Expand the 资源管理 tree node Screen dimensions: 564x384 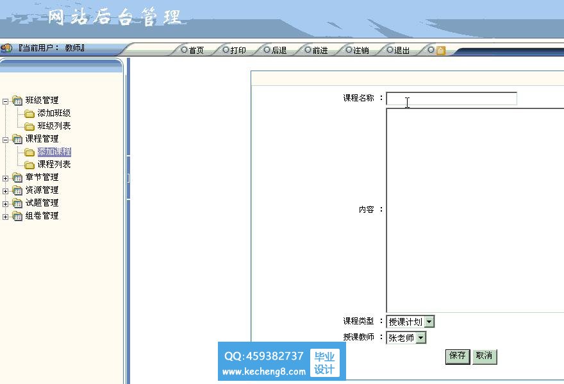[5, 192]
